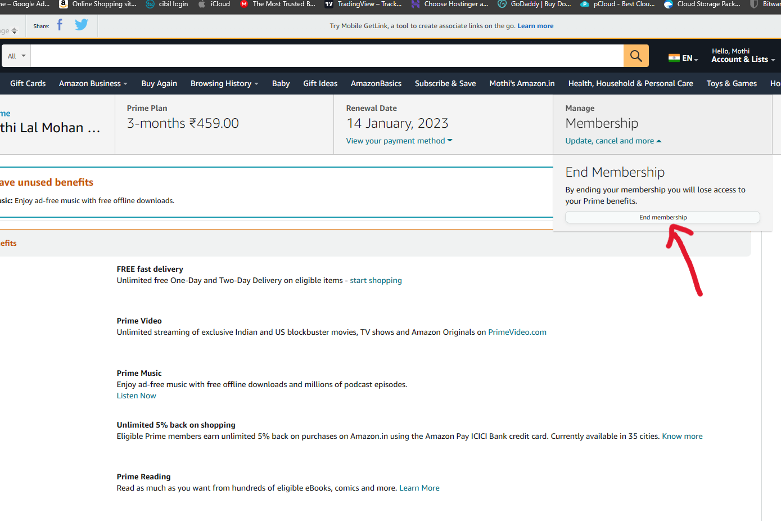Open the cibil login bookmark
781x521 pixels.
(x=167, y=4)
